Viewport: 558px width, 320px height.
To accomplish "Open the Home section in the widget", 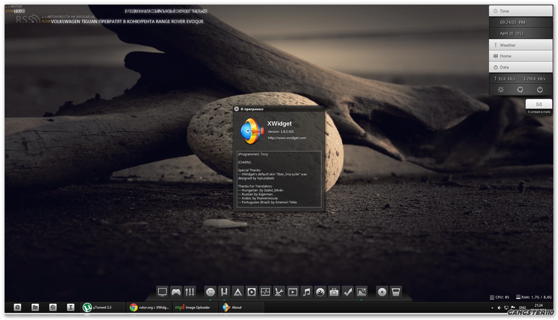I will (x=521, y=56).
